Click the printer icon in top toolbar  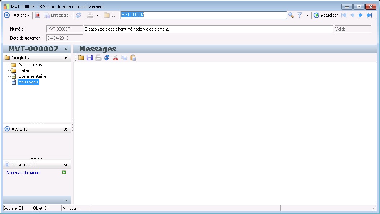90,15
